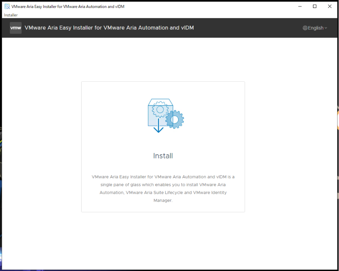Click the globe language icon
The height and width of the screenshot is (271, 339).
point(305,28)
